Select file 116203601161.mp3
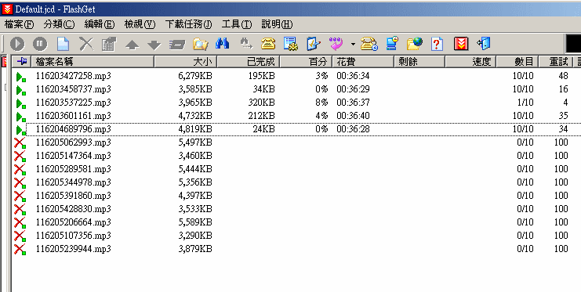581x292 pixels. (x=74, y=116)
